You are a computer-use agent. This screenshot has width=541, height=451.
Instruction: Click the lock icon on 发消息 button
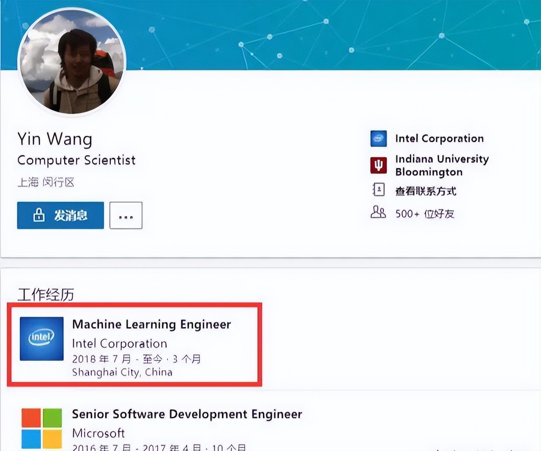click(39, 215)
